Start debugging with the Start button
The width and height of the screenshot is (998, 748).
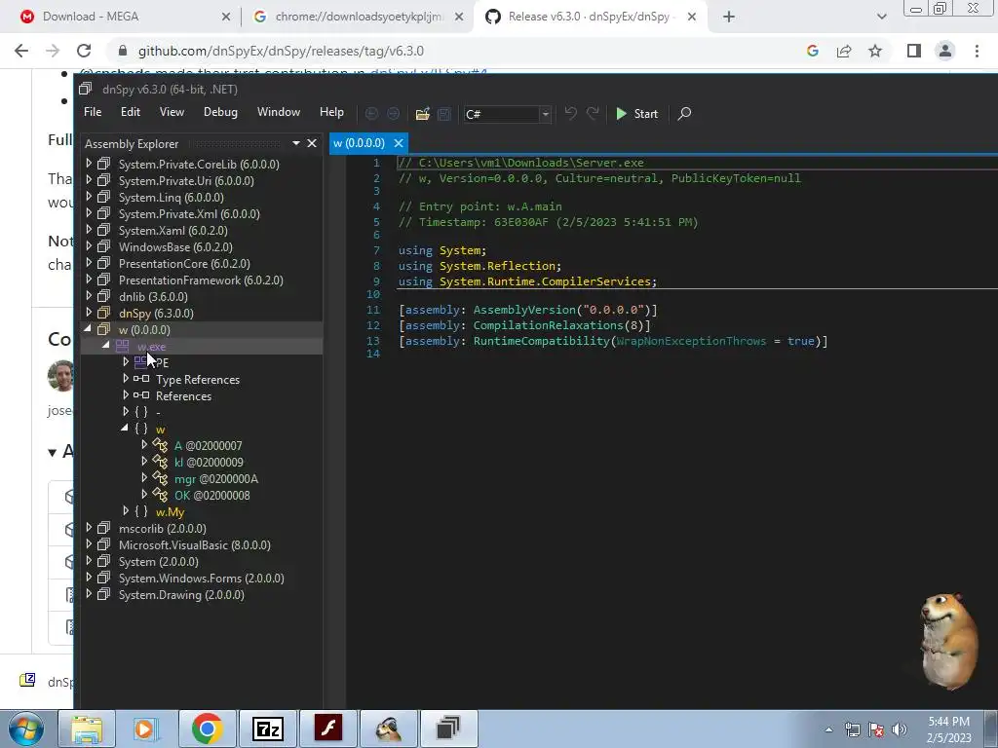pyautogui.click(x=636, y=114)
